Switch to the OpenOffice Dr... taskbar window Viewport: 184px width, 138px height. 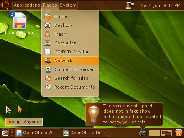pos(85,133)
